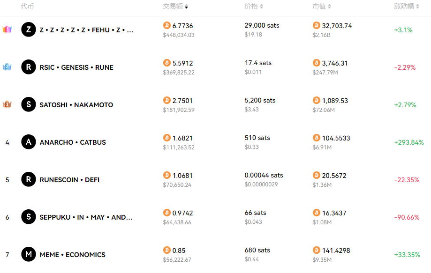Sort by 交易额 column arrow
The height and width of the screenshot is (273, 431).
pos(186,7)
